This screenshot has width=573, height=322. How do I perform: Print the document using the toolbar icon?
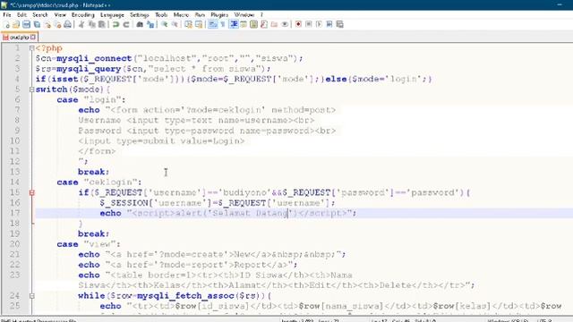click(68, 24)
